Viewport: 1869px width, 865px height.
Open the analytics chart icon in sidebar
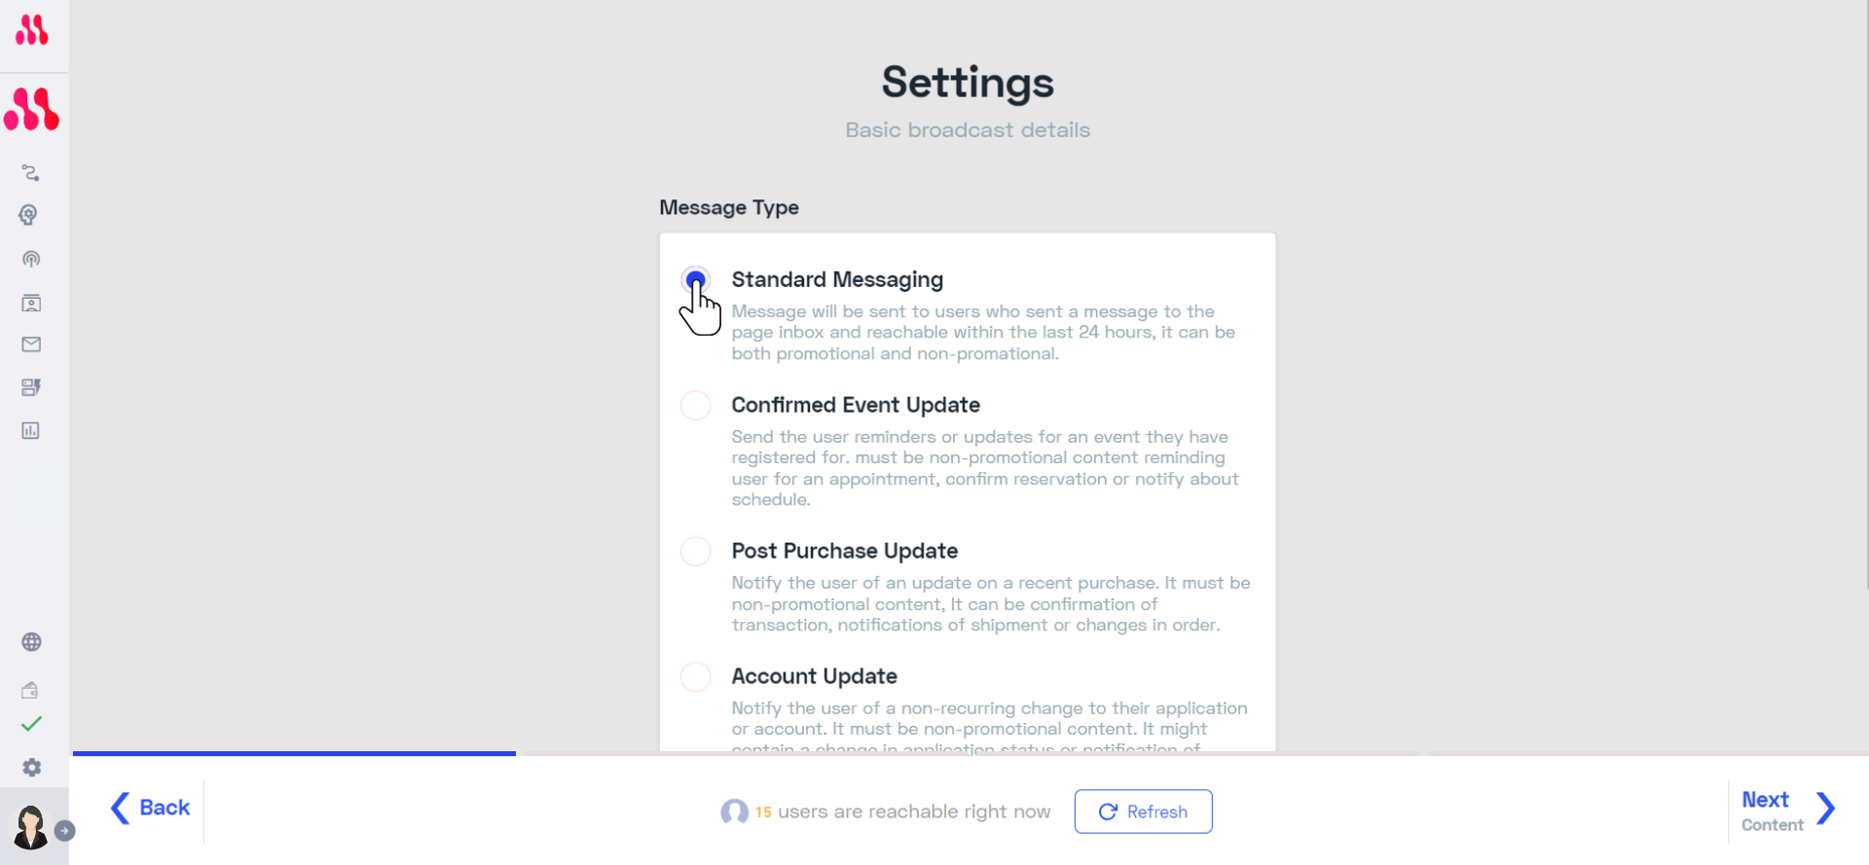pyautogui.click(x=31, y=430)
